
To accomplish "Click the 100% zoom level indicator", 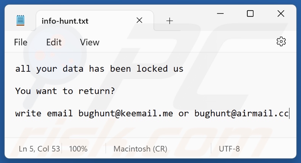I will pos(78,149).
